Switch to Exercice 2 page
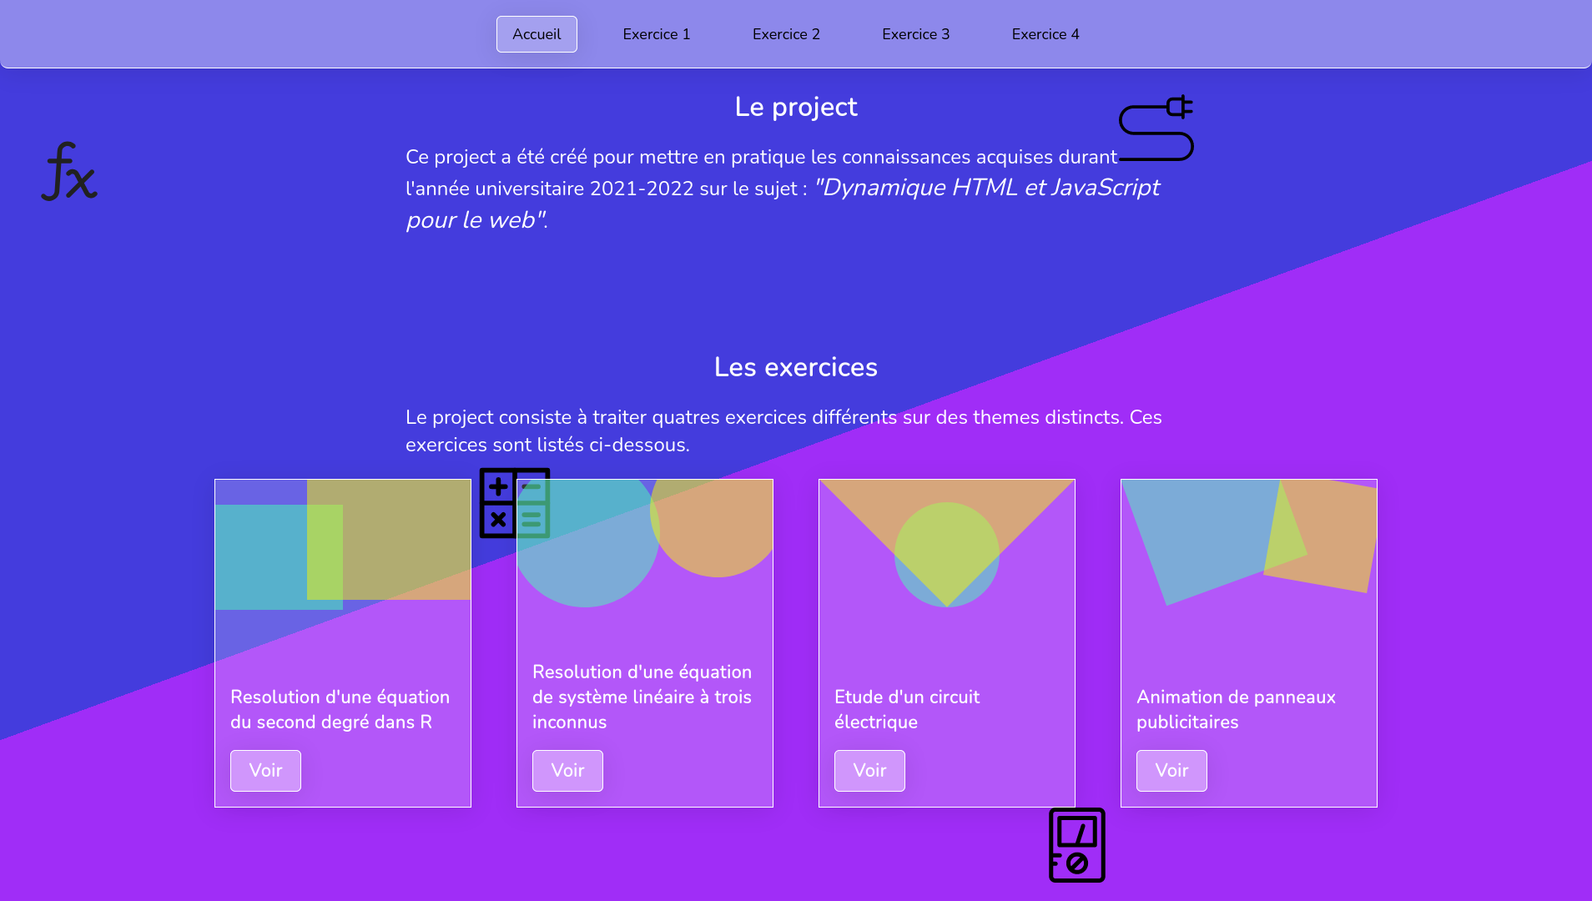1592x901 pixels. 786,34
